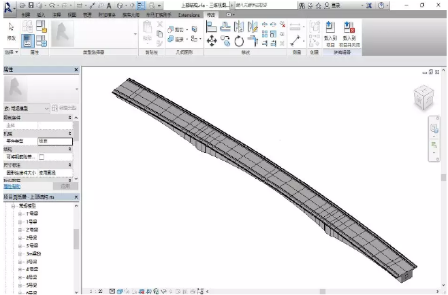
Task: Click the Default 3D View icon
Action: [120, 5]
